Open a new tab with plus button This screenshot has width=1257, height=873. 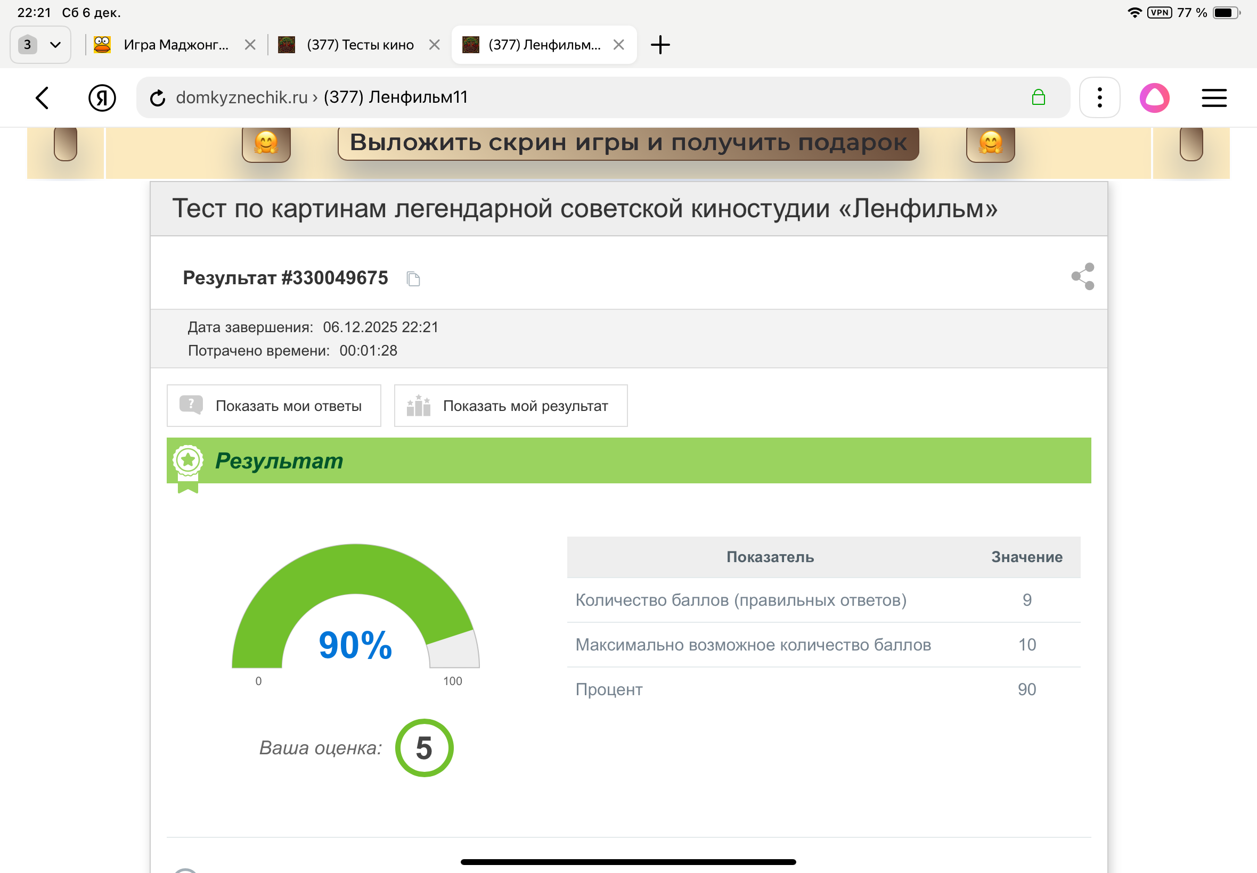click(x=660, y=45)
